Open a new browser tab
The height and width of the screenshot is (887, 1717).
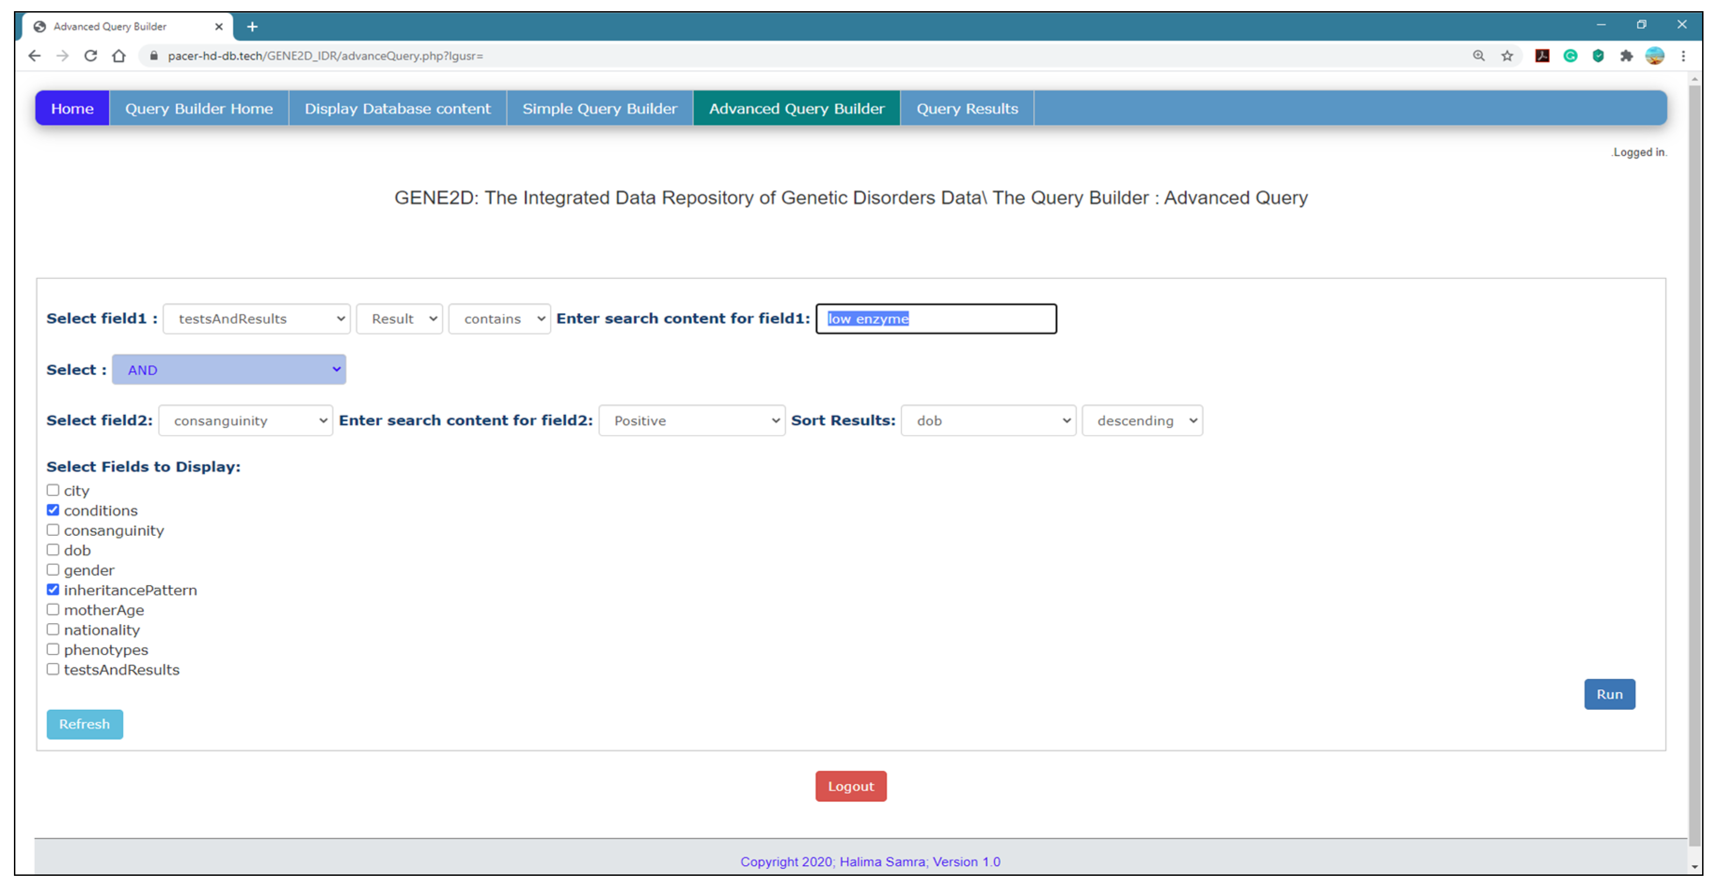(252, 27)
